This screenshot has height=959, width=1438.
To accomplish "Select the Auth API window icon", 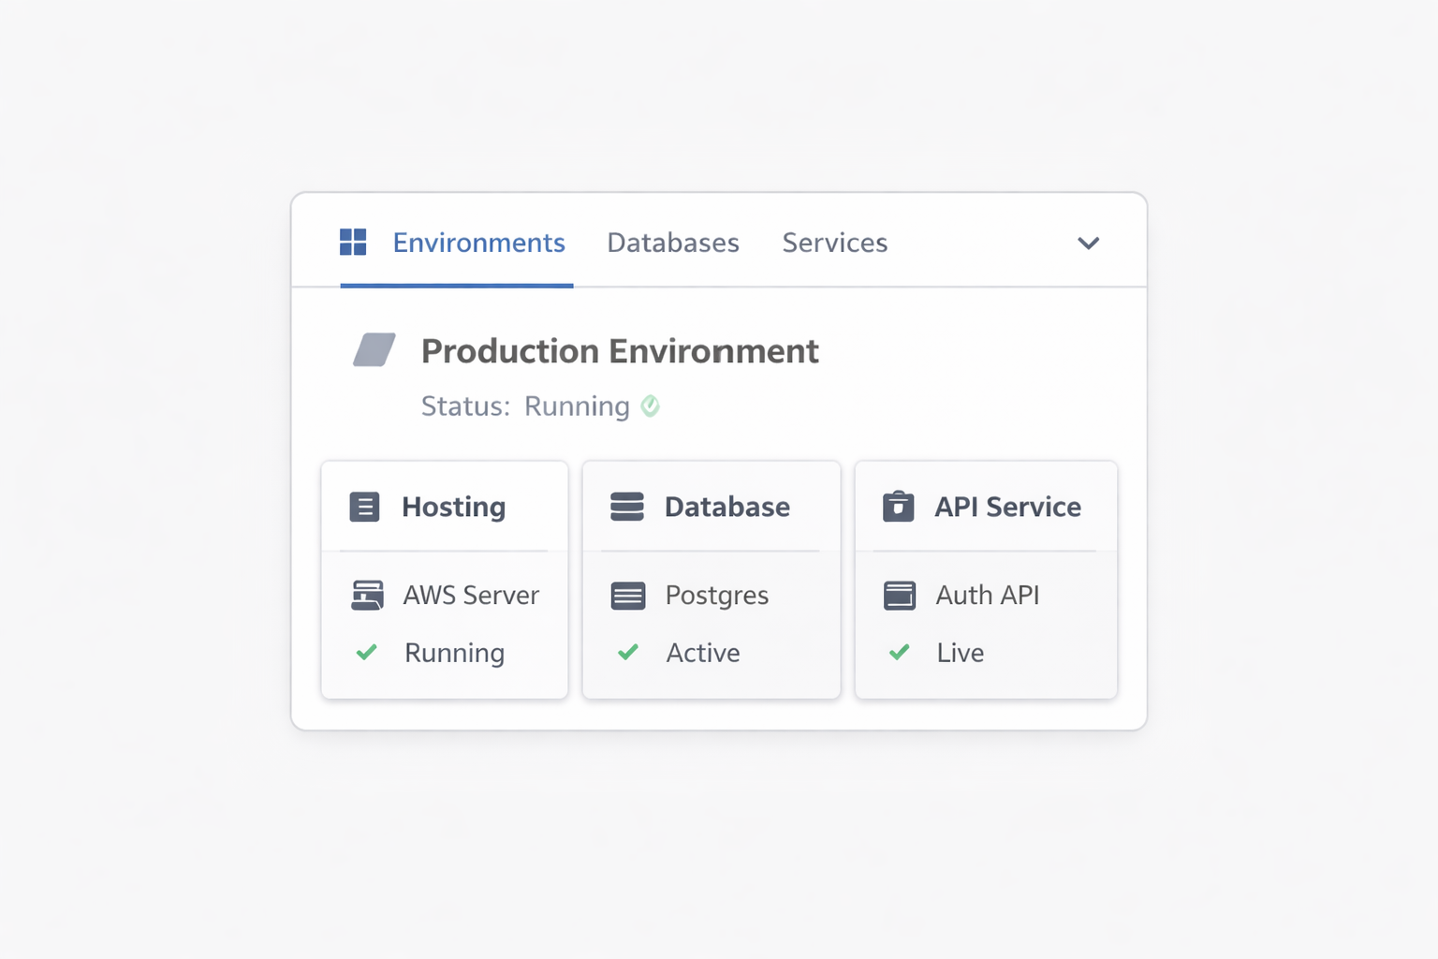I will pos(900,594).
